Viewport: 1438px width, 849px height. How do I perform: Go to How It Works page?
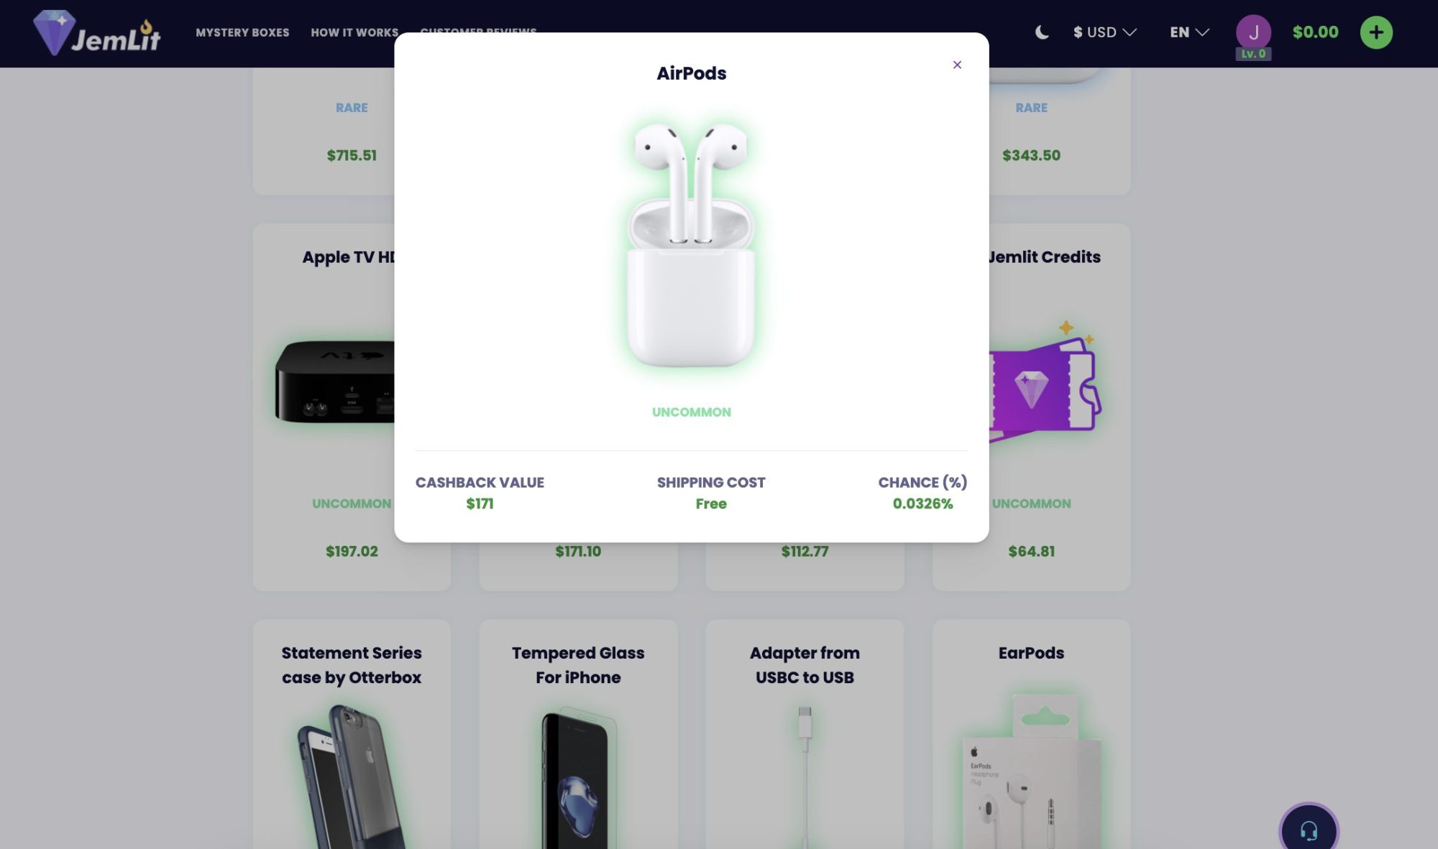[x=354, y=32]
